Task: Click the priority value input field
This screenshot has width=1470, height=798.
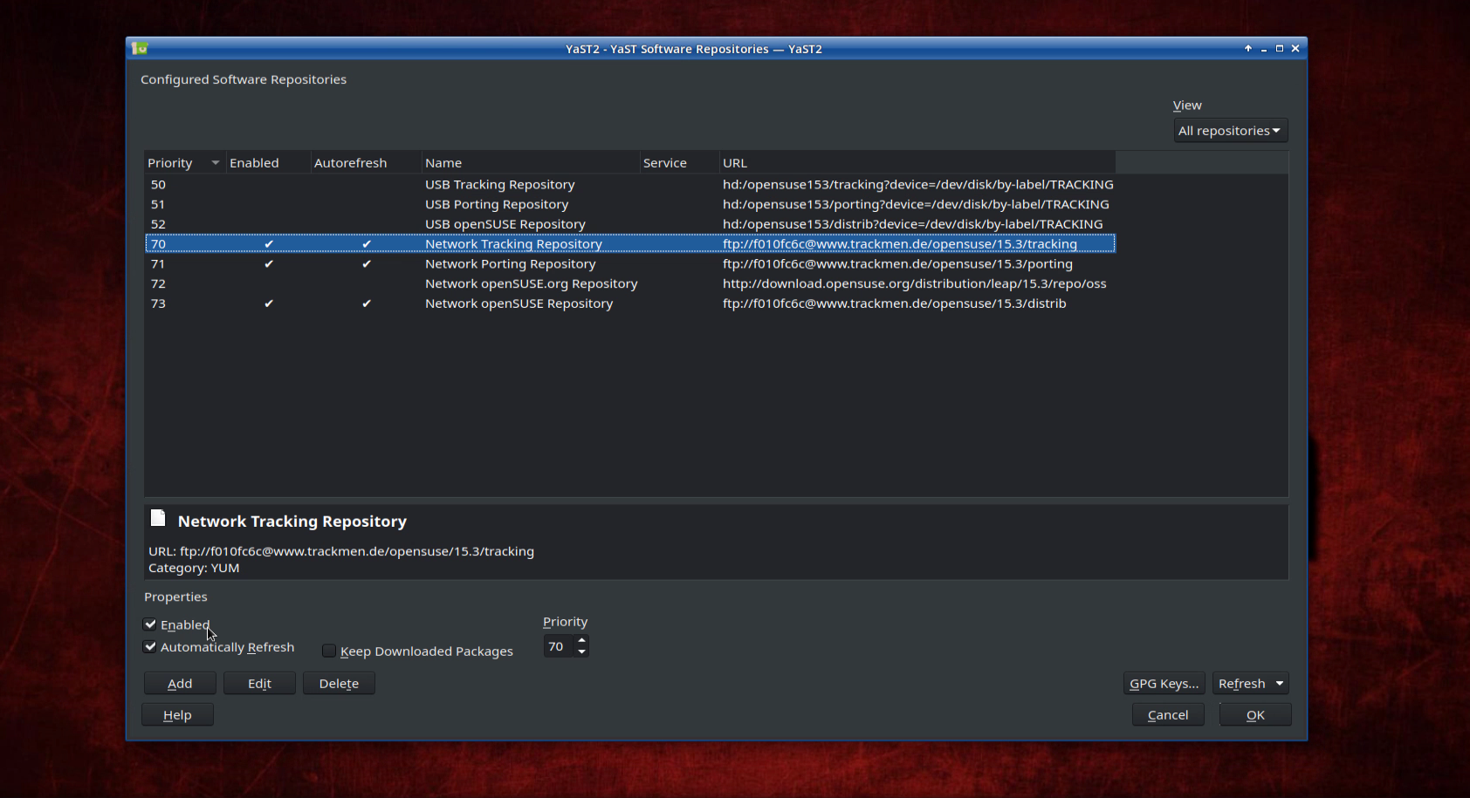Action: (558, 646)
